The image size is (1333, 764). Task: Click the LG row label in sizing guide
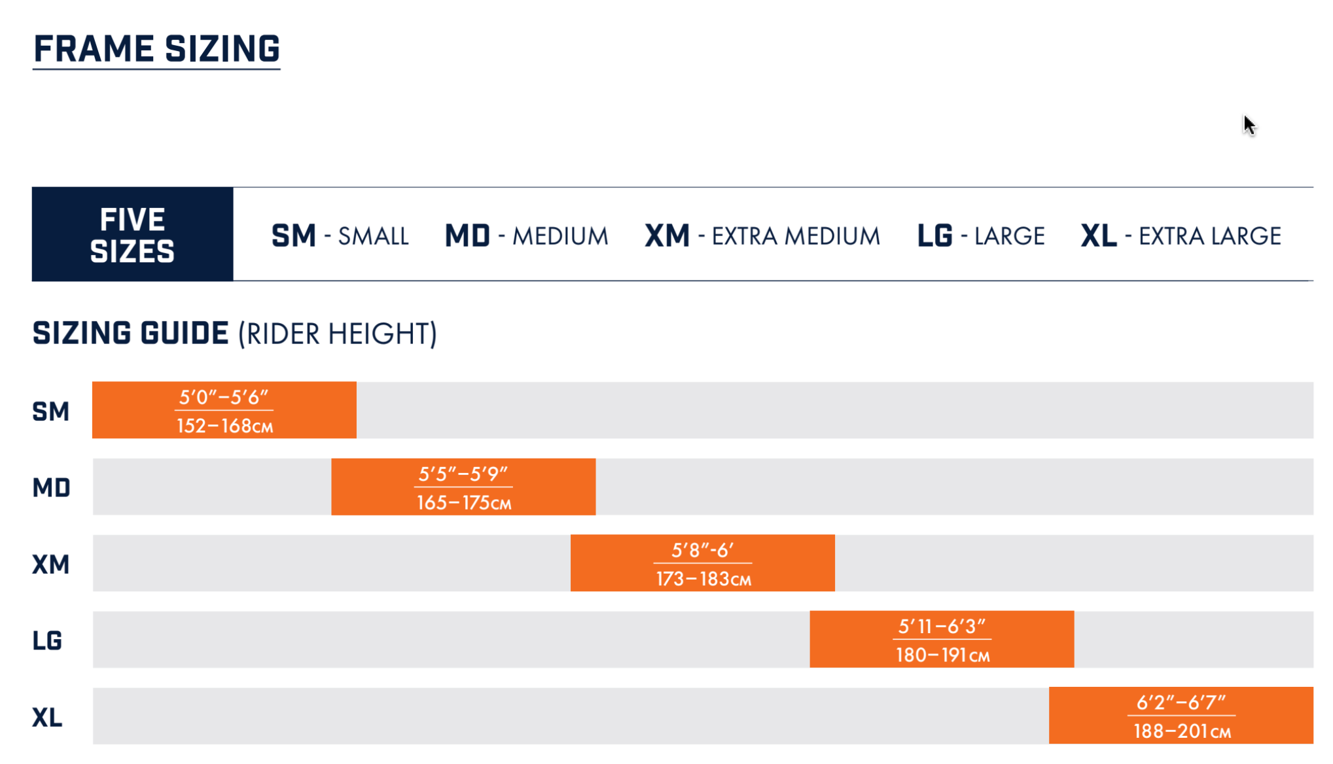click(x=47, y=640)
